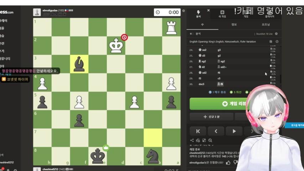Viewport: 304px width, 171px height.
Task: Click the '1 매우 좋음' move quality badge
Action: pos(217,92)
